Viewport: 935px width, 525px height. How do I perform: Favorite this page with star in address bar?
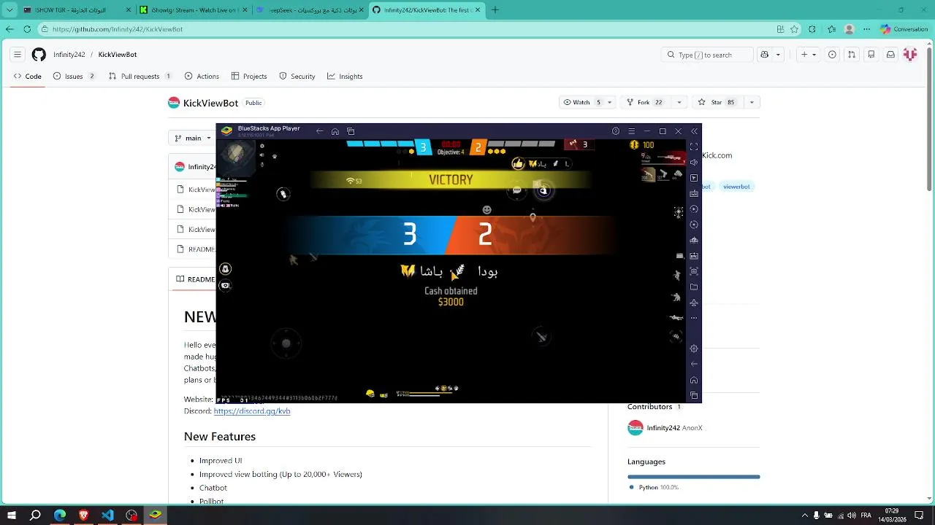click(794, 29)
